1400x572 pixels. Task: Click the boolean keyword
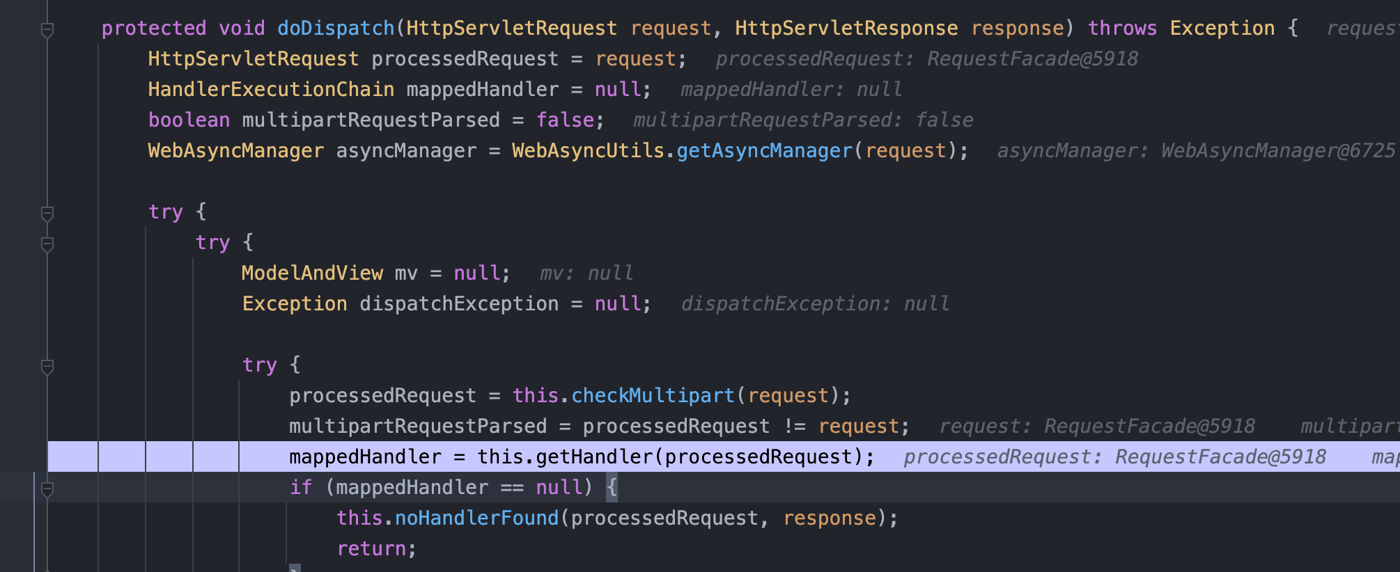click(189, 120)
